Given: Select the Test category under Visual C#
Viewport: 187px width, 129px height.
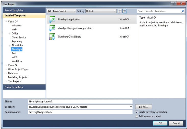Looking at the screenshot, I should coord(14,53).
